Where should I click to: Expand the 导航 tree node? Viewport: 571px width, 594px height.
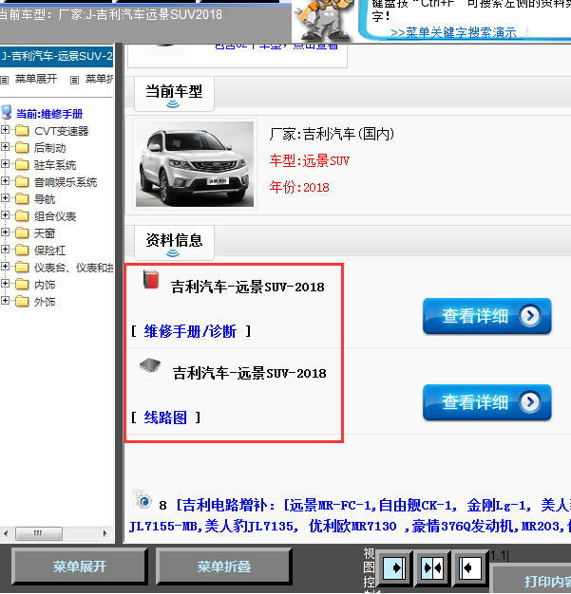pos(5,197)
